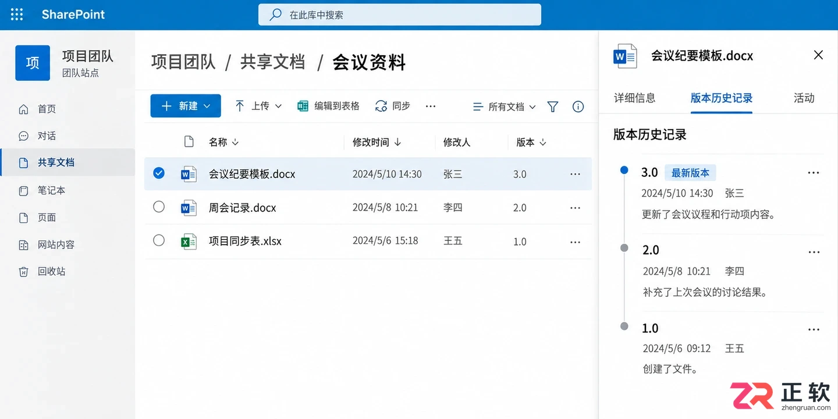Click the 同步 sync icon
838x419 pixels.
[x=381, y=106]
